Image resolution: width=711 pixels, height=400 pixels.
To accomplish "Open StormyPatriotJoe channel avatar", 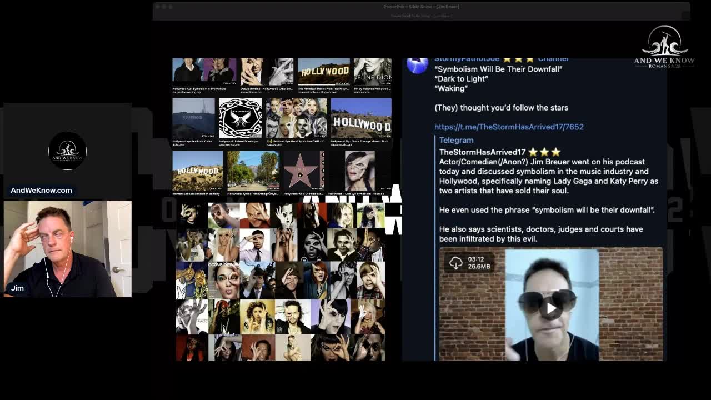I will point(417,65).
